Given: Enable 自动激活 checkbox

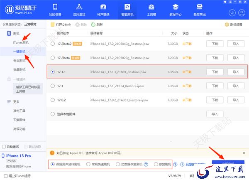Looking at the screenshot, I should [4, 146].
